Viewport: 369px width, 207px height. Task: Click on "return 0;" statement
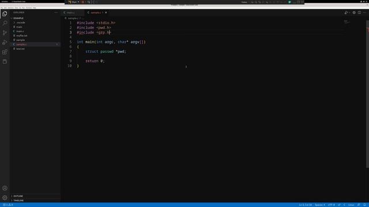[x=95, y=61]
